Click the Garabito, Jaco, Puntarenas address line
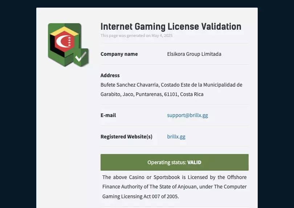Viewport: 294px width, 208px height. (152, 94)
